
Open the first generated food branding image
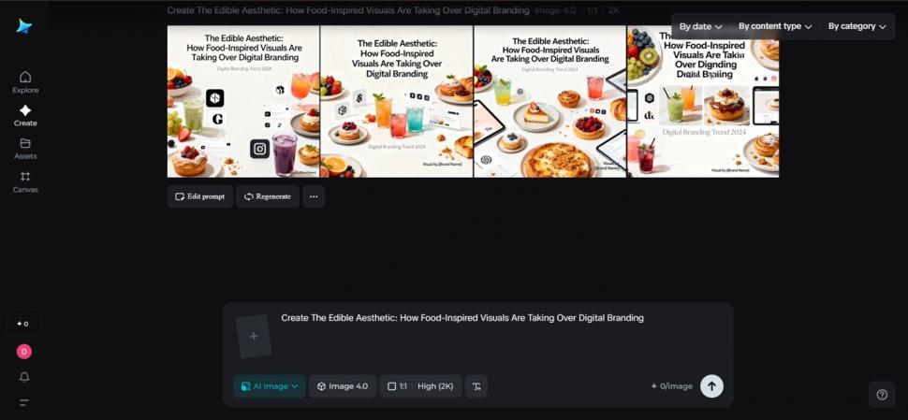click(x=243, y=101)
